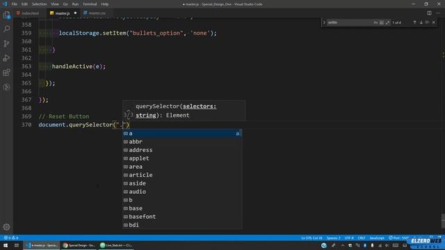
Task: Select the 'a' autocomplete suggestion
Action: (182, 133)
